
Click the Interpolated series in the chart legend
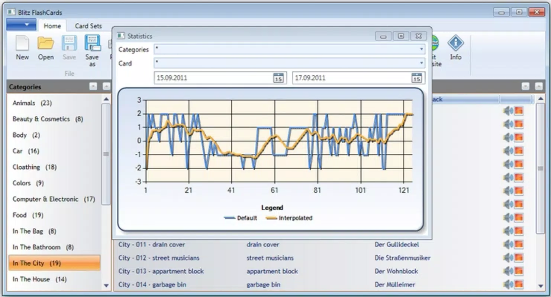tap(289, 218)
